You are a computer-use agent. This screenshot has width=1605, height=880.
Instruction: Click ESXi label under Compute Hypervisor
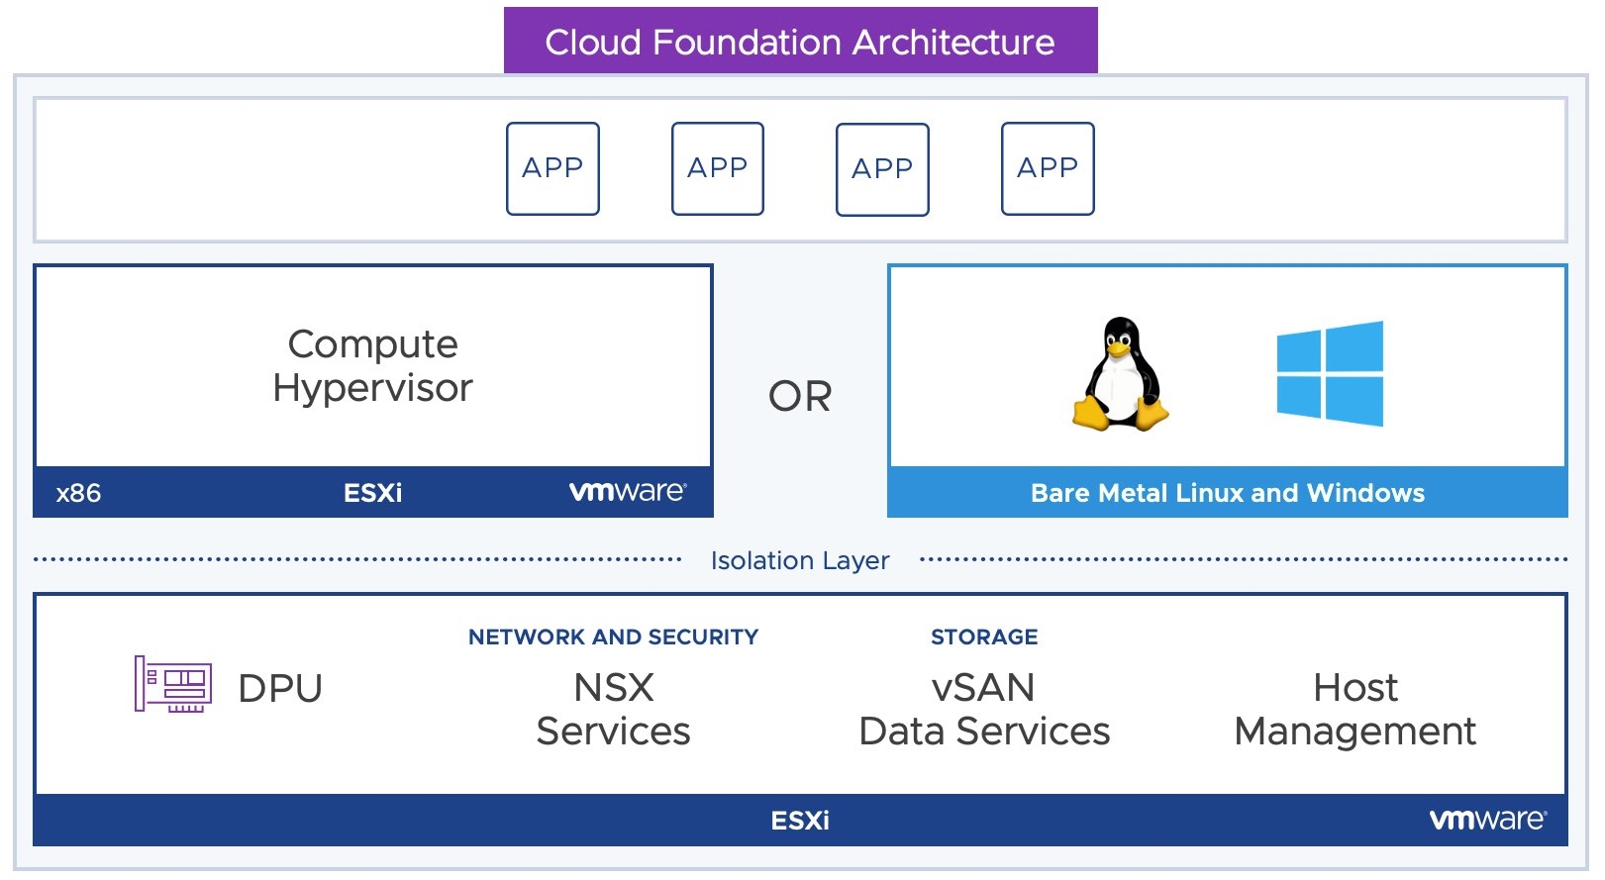(373, 493)
